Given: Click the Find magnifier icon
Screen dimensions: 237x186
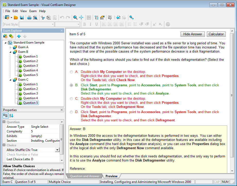Looking at the screenshot, I should pyautogui.click(x=75, y=18).
